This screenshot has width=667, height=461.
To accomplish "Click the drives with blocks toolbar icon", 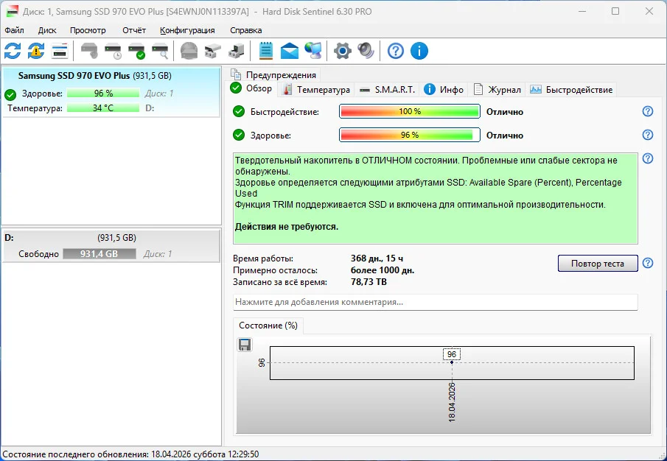I will tap(213, 51).
